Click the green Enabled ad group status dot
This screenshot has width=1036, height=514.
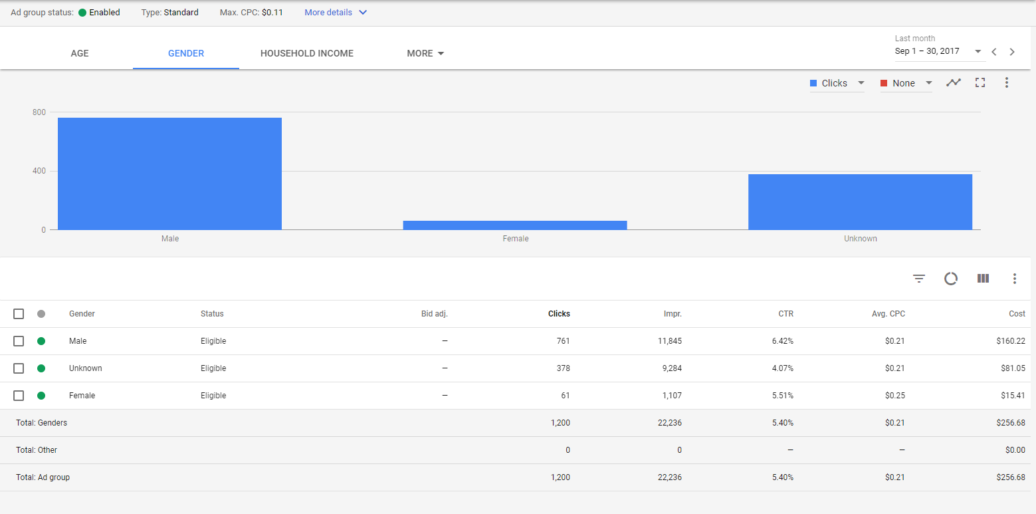[82, 13]
